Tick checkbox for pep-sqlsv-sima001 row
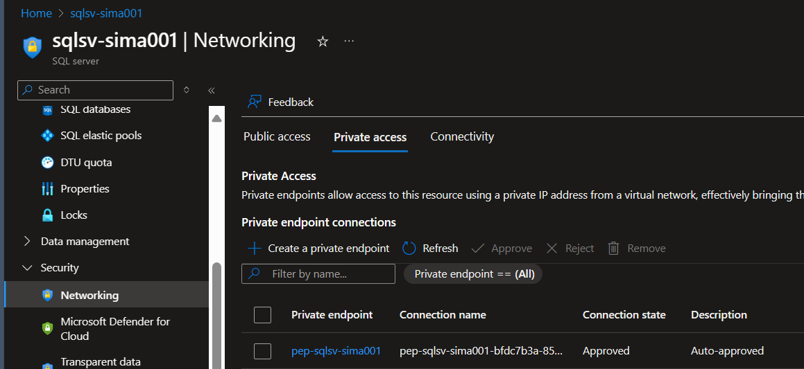Viewport: 804px width, 369px height. click(x=262, y=350)
